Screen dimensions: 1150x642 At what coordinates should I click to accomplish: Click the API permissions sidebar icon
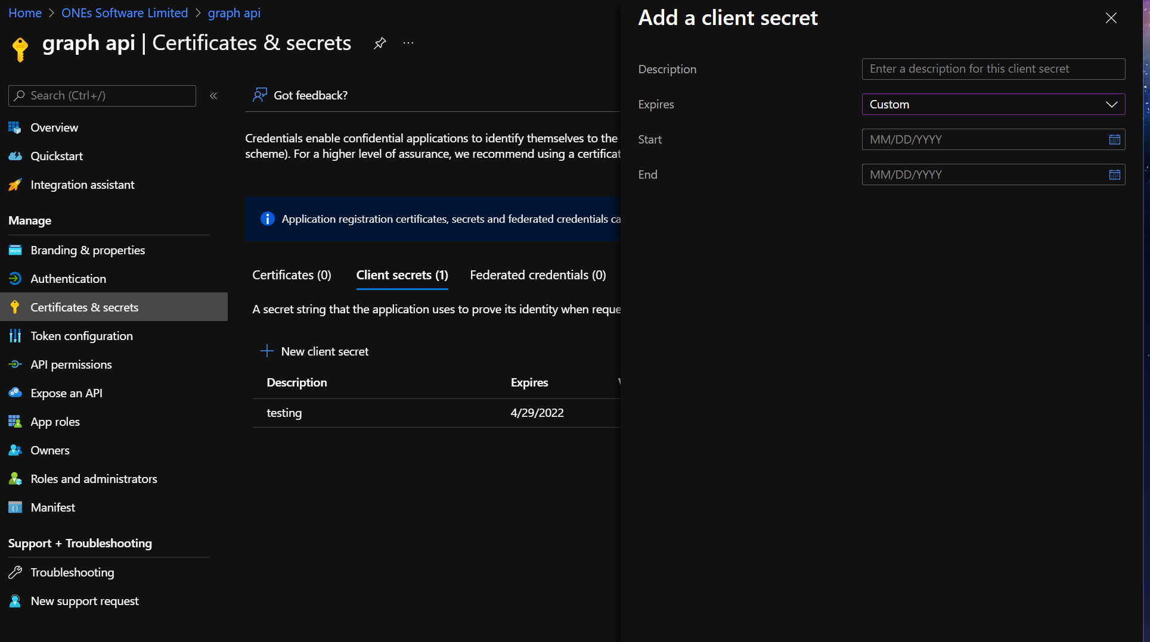click(x=16, y=364)
